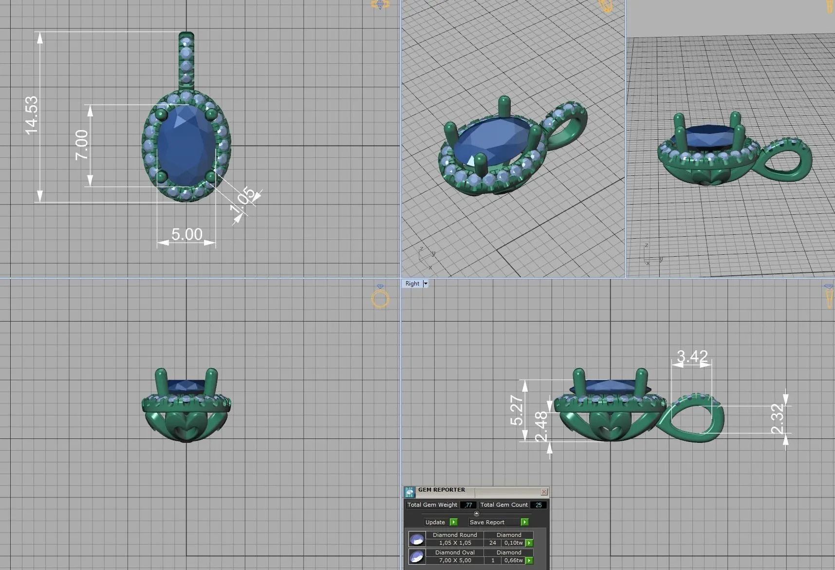Click the front-view ring icon in bottom-left viewport

(380, 297)
